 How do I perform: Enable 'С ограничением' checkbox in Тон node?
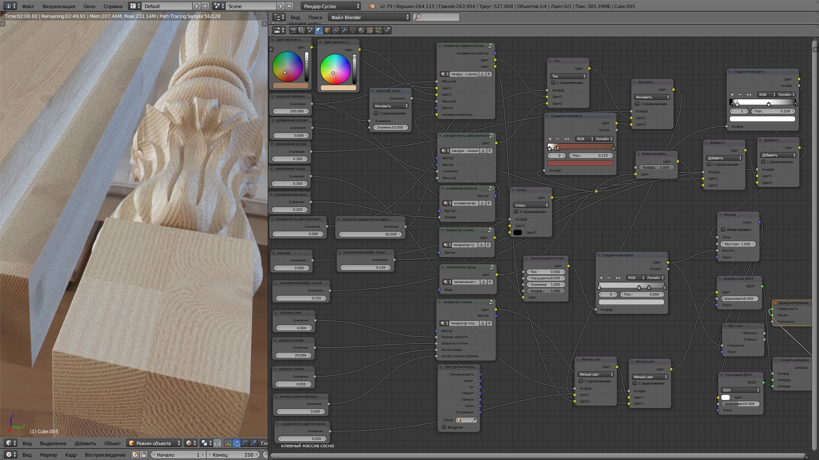click(553, 83)
